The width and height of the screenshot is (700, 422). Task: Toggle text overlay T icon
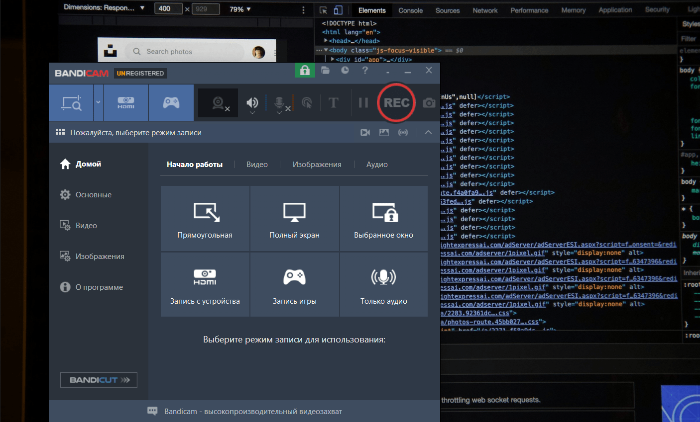point(334,103)
